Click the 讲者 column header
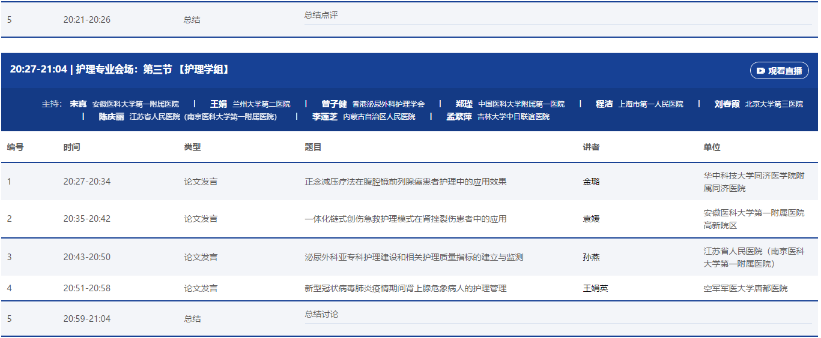 tap(591, 147)
